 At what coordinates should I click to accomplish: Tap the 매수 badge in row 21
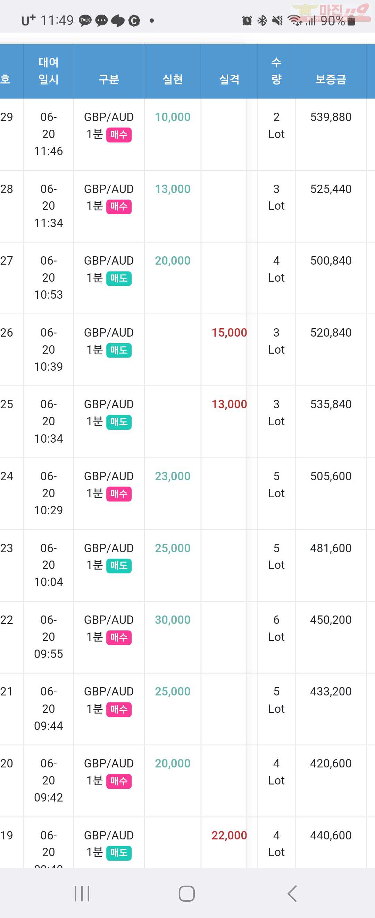119,709
